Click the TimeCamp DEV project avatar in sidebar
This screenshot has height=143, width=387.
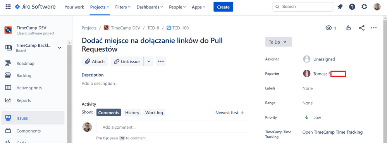8,30
